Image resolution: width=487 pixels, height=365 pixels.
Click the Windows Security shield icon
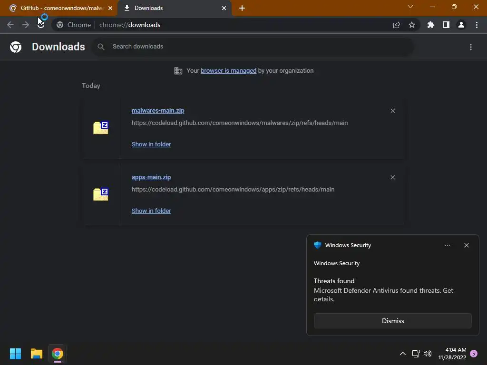(317, 245)
